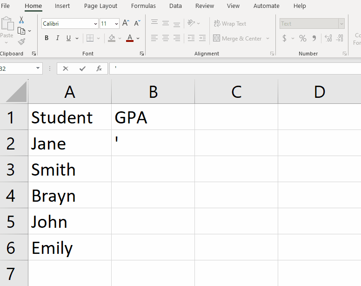Switch to the Help tab
Viewport: 361px width, 286px height.
300,6
